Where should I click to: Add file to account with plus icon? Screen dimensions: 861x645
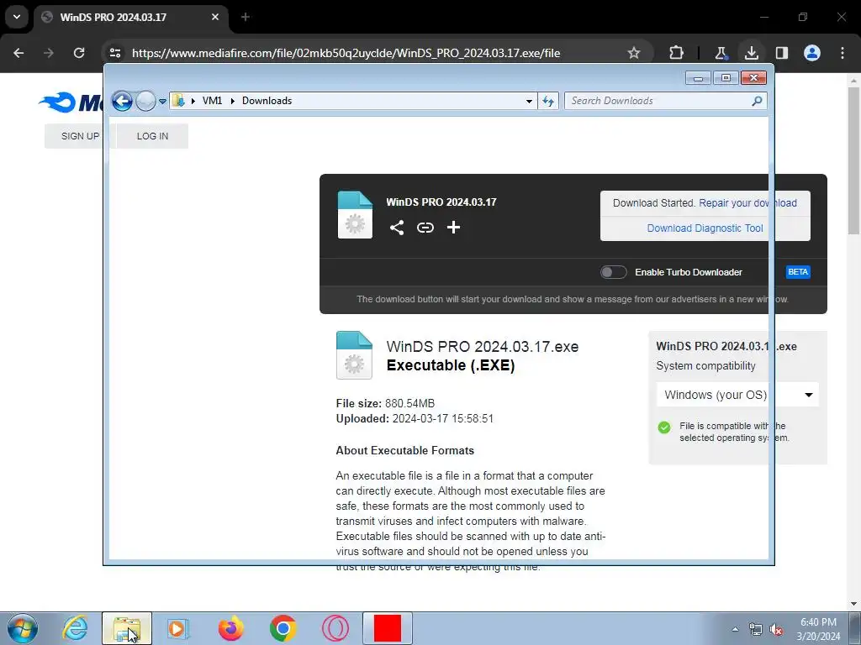point(453,227)
